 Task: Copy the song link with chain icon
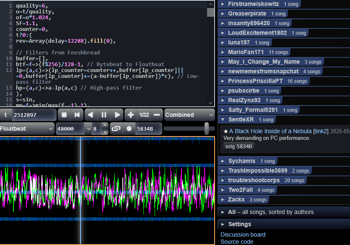(x=116, y=129)
